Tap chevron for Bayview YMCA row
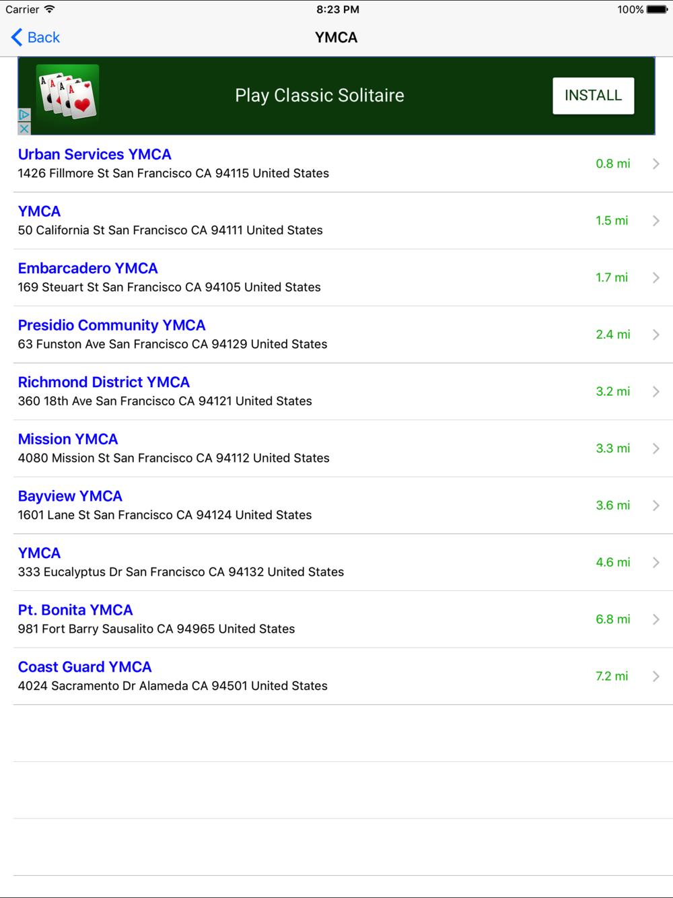Viewport: 673px width, 898px height. click(656, 506)
